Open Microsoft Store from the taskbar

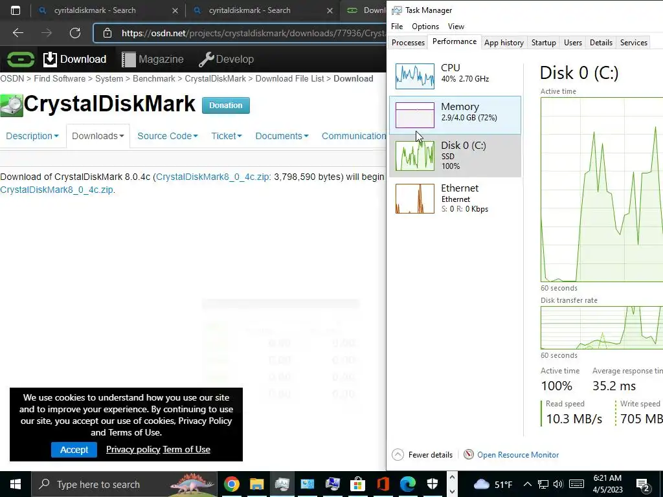point(357,484)
